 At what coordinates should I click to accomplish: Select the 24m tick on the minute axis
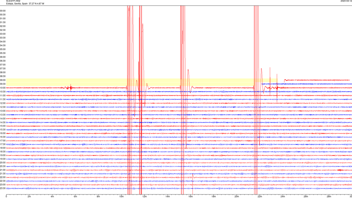pos(283,197)
